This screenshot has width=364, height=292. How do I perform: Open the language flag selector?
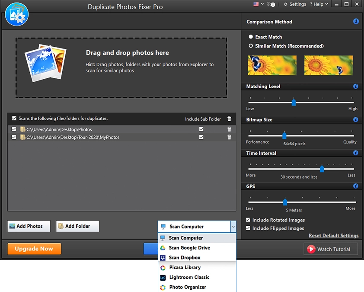coord(259,4)
